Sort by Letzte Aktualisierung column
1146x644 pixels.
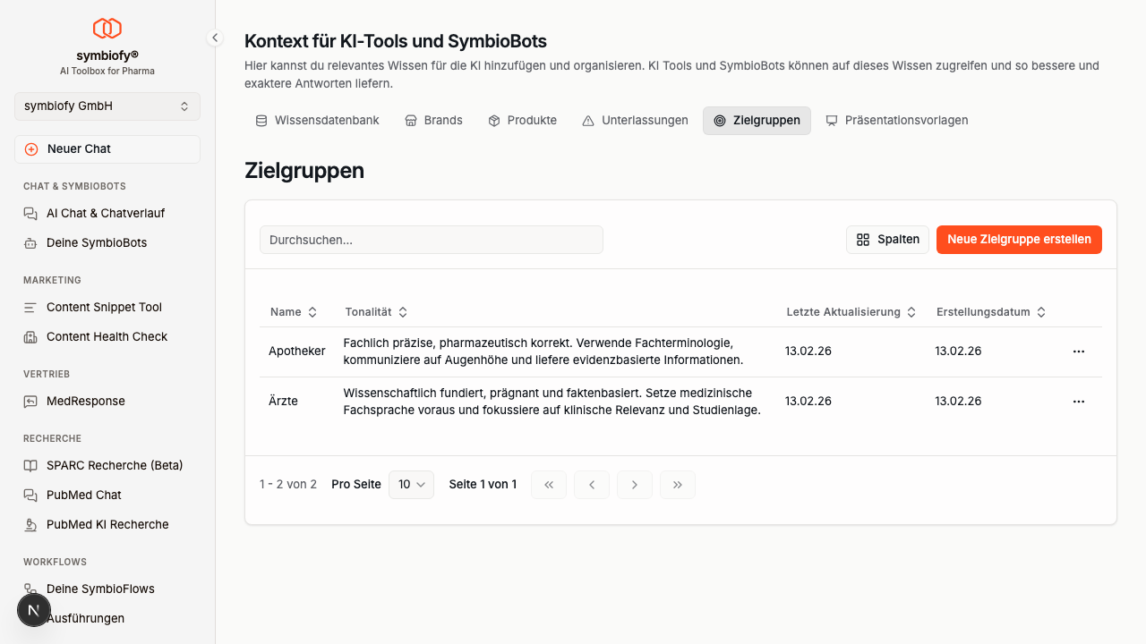tap(851, 312)
